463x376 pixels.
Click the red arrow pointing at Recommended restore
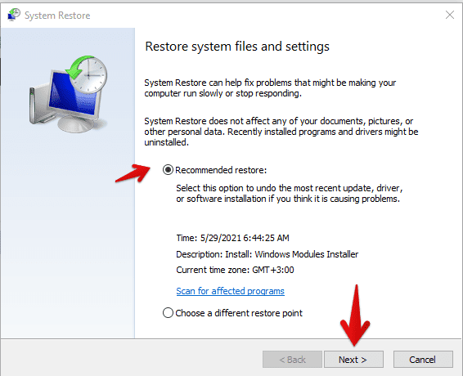[x=133, y=173]
